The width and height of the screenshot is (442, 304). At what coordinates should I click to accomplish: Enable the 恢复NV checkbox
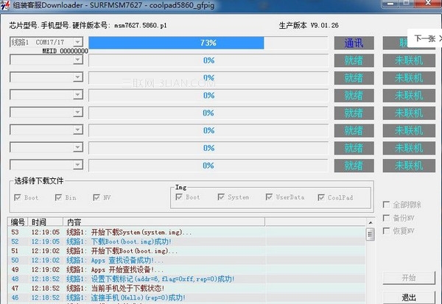point(387,230)
